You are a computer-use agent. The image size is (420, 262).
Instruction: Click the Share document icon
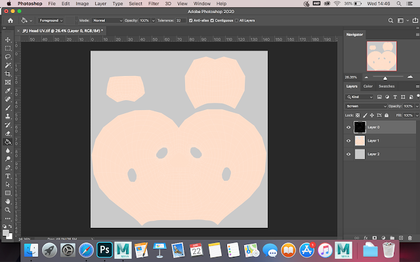(415, 20)
